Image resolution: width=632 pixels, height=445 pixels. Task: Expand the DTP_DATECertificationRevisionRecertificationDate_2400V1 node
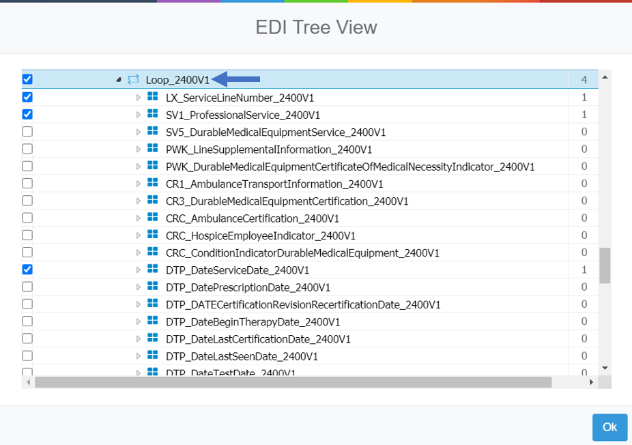point(139,304)
